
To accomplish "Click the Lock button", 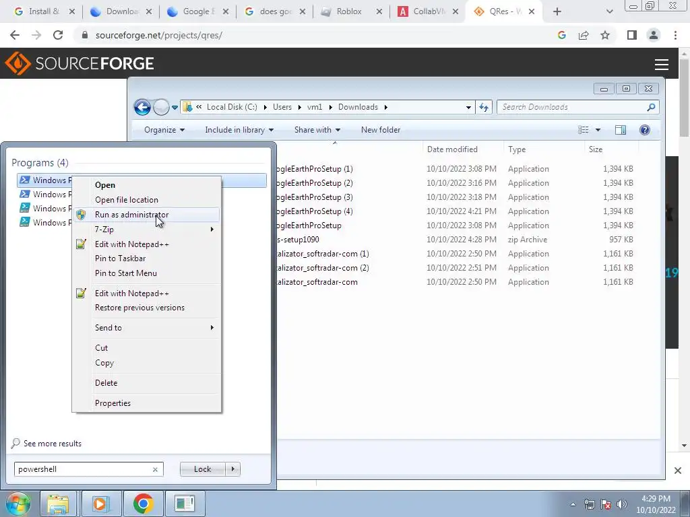I will coord(202,469).
